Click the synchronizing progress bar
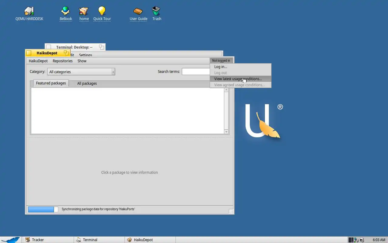 43,209
